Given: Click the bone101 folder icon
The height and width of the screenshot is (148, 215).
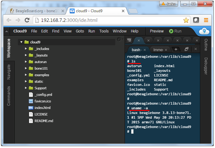Looking at the screenshot, I should (x=31, y=68).
